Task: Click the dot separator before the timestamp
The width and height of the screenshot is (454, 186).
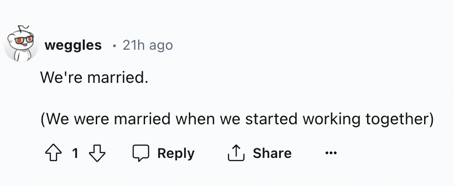Action: 114,45
